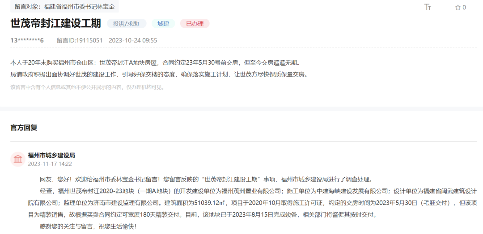Screen dimensions: 483x234
Task: Click the responder name 福州市城乡建设局
Action: [51, 155]
